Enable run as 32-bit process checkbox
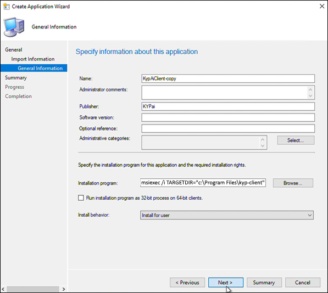This screenshot has height=293, width=328. 81,198
